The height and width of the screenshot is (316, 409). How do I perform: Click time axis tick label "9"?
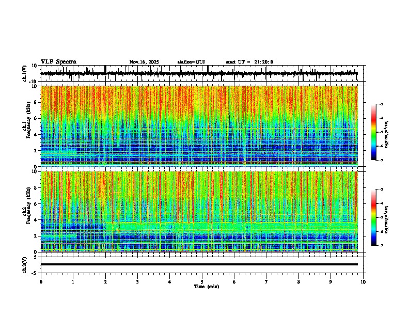point(331,282)
